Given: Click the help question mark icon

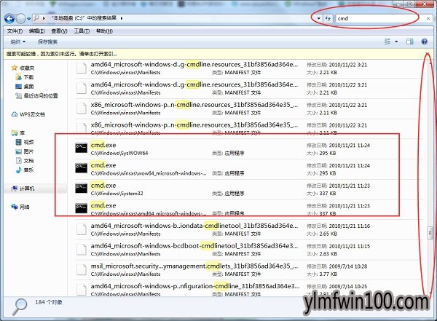Looking at the screenshot, I should (424, 41).
